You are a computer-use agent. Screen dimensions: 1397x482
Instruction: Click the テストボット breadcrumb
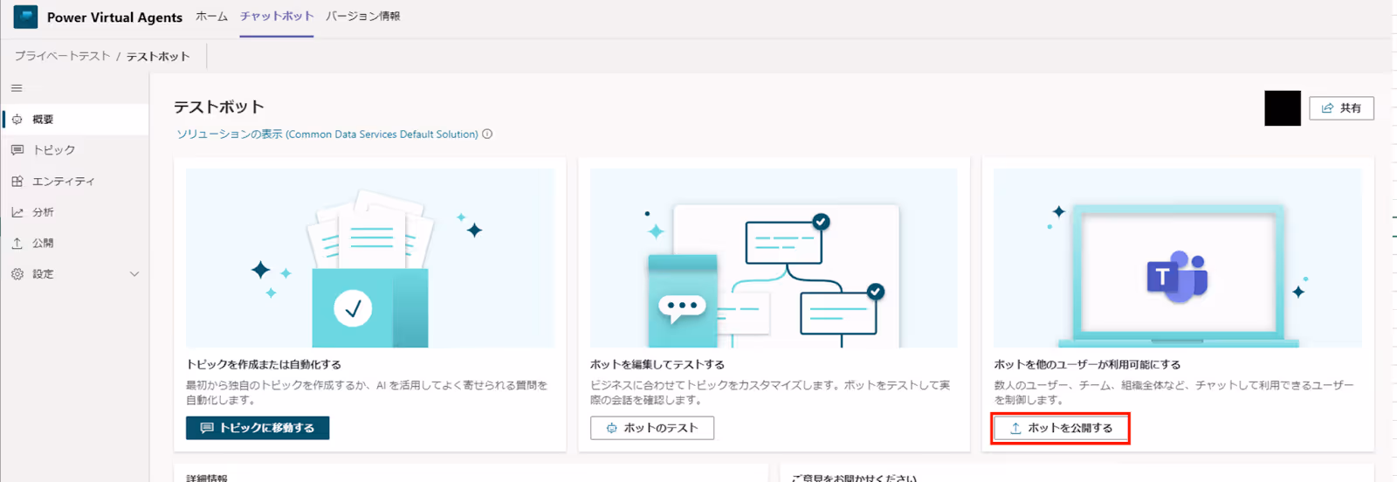click(158, 56)
